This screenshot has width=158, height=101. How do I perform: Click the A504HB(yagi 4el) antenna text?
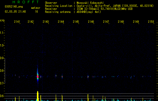click(x=89, y=12)
